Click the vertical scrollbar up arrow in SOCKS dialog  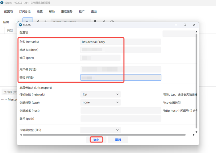coord(196,32)
